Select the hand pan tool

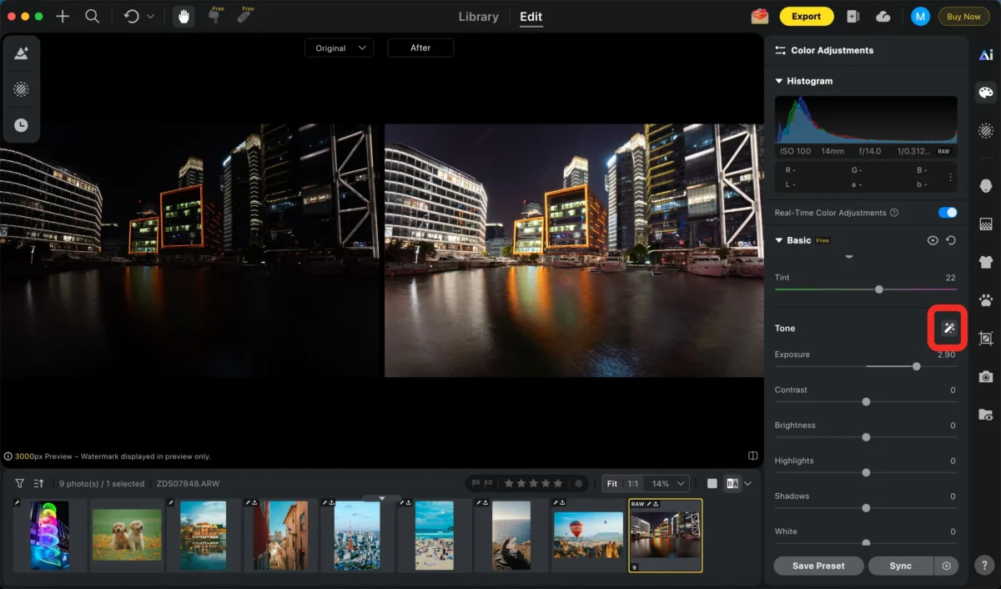183,17
